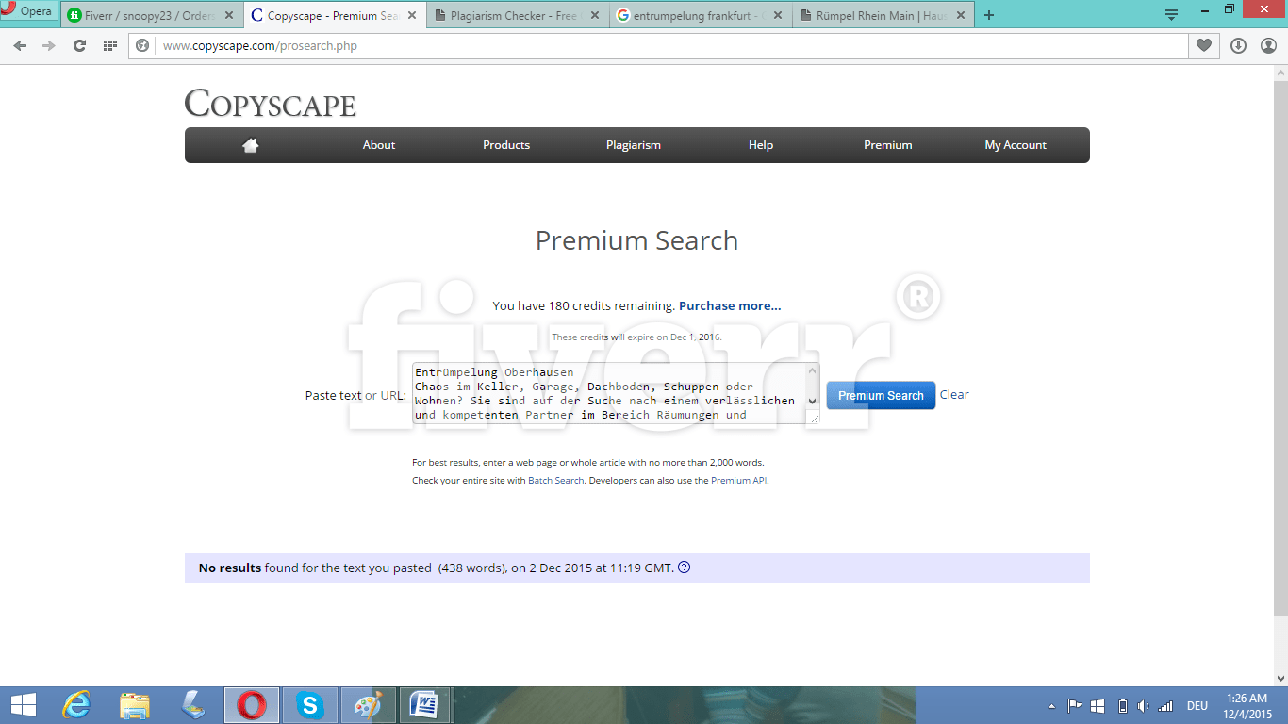Open the tab menu icon beside minimize

pos(1172,14)
